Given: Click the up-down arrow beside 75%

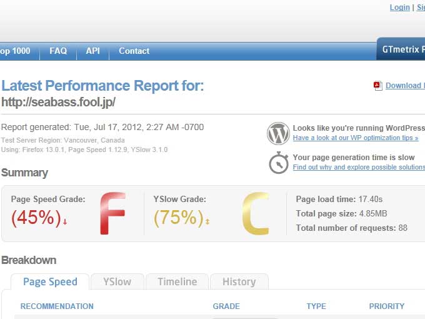Looking at the screenshot, I should click(207, 221).
